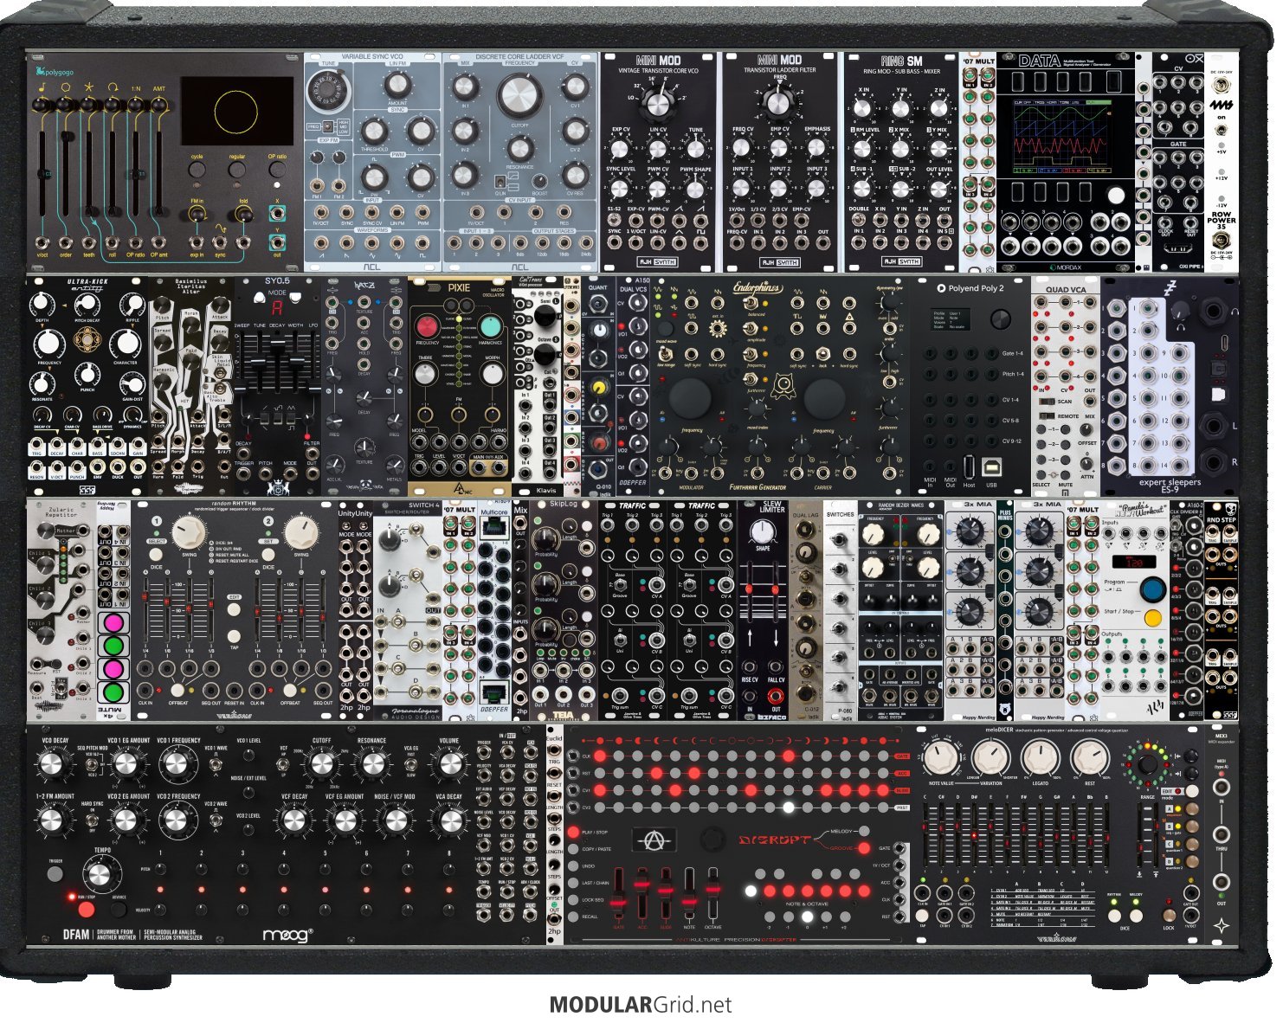Click the red 120 tempo display on Pamela's
Screen dimensions: 1283x1023
pyautogui.click(x=1134, y=562)
